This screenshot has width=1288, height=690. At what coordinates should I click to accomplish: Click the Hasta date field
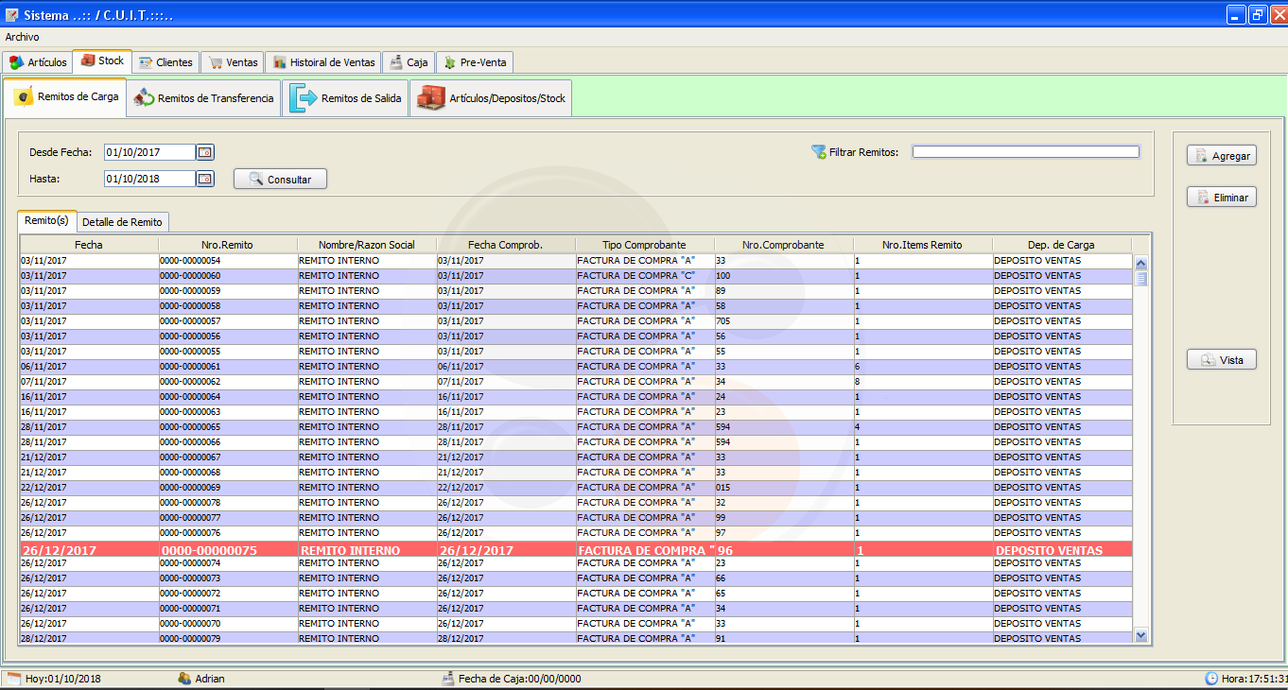click(x=149, y=179)
